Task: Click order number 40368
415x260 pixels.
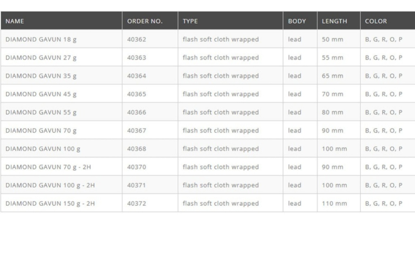Action: (137, 149)
